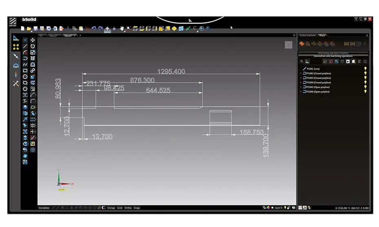Select the Line drawing tool

tap(25, 46)
